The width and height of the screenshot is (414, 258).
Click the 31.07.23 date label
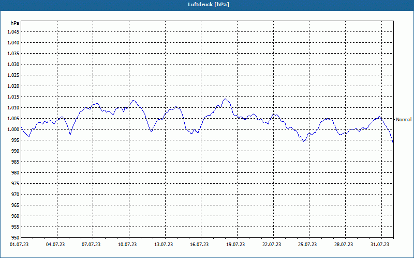point(380,245)
